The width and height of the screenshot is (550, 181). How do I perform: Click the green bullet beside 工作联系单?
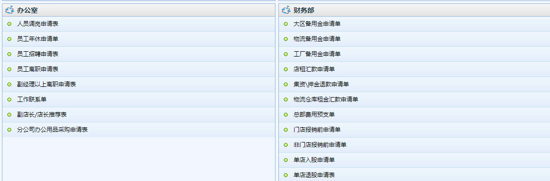9,100
